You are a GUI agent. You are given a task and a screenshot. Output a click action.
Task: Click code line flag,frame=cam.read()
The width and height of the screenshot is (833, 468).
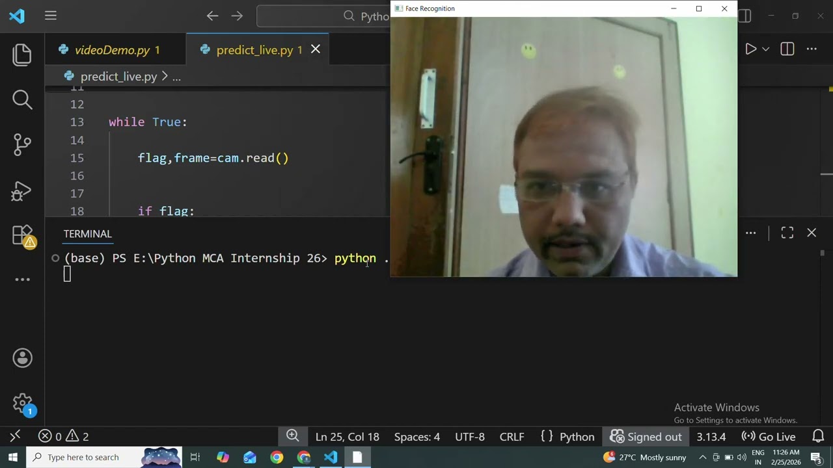click(213, 158)
